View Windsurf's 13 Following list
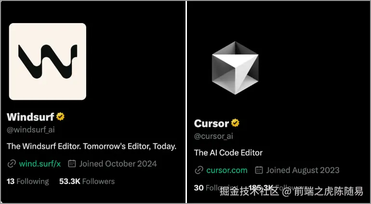The height and width of the screenshot is (204, 371). point(27,181)
